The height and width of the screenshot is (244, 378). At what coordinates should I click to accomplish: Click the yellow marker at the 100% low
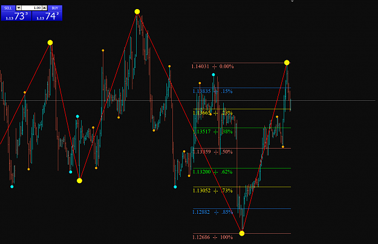point(242,233)
